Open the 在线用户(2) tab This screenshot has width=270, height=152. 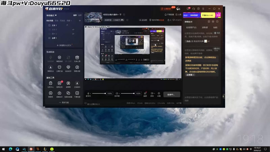coord(191,27)
